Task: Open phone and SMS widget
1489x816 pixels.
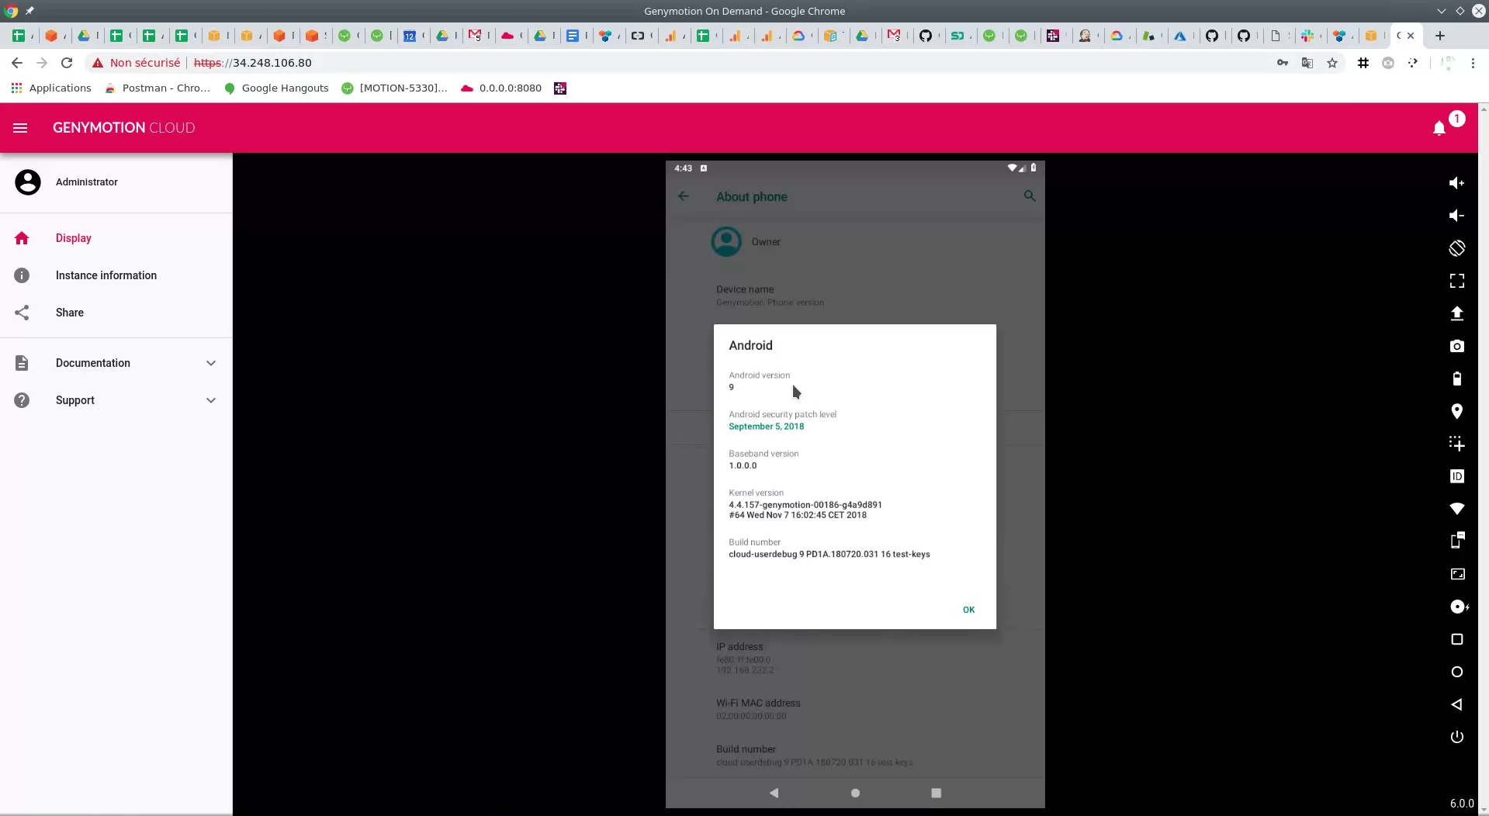Action: (x=1456, y=541)
